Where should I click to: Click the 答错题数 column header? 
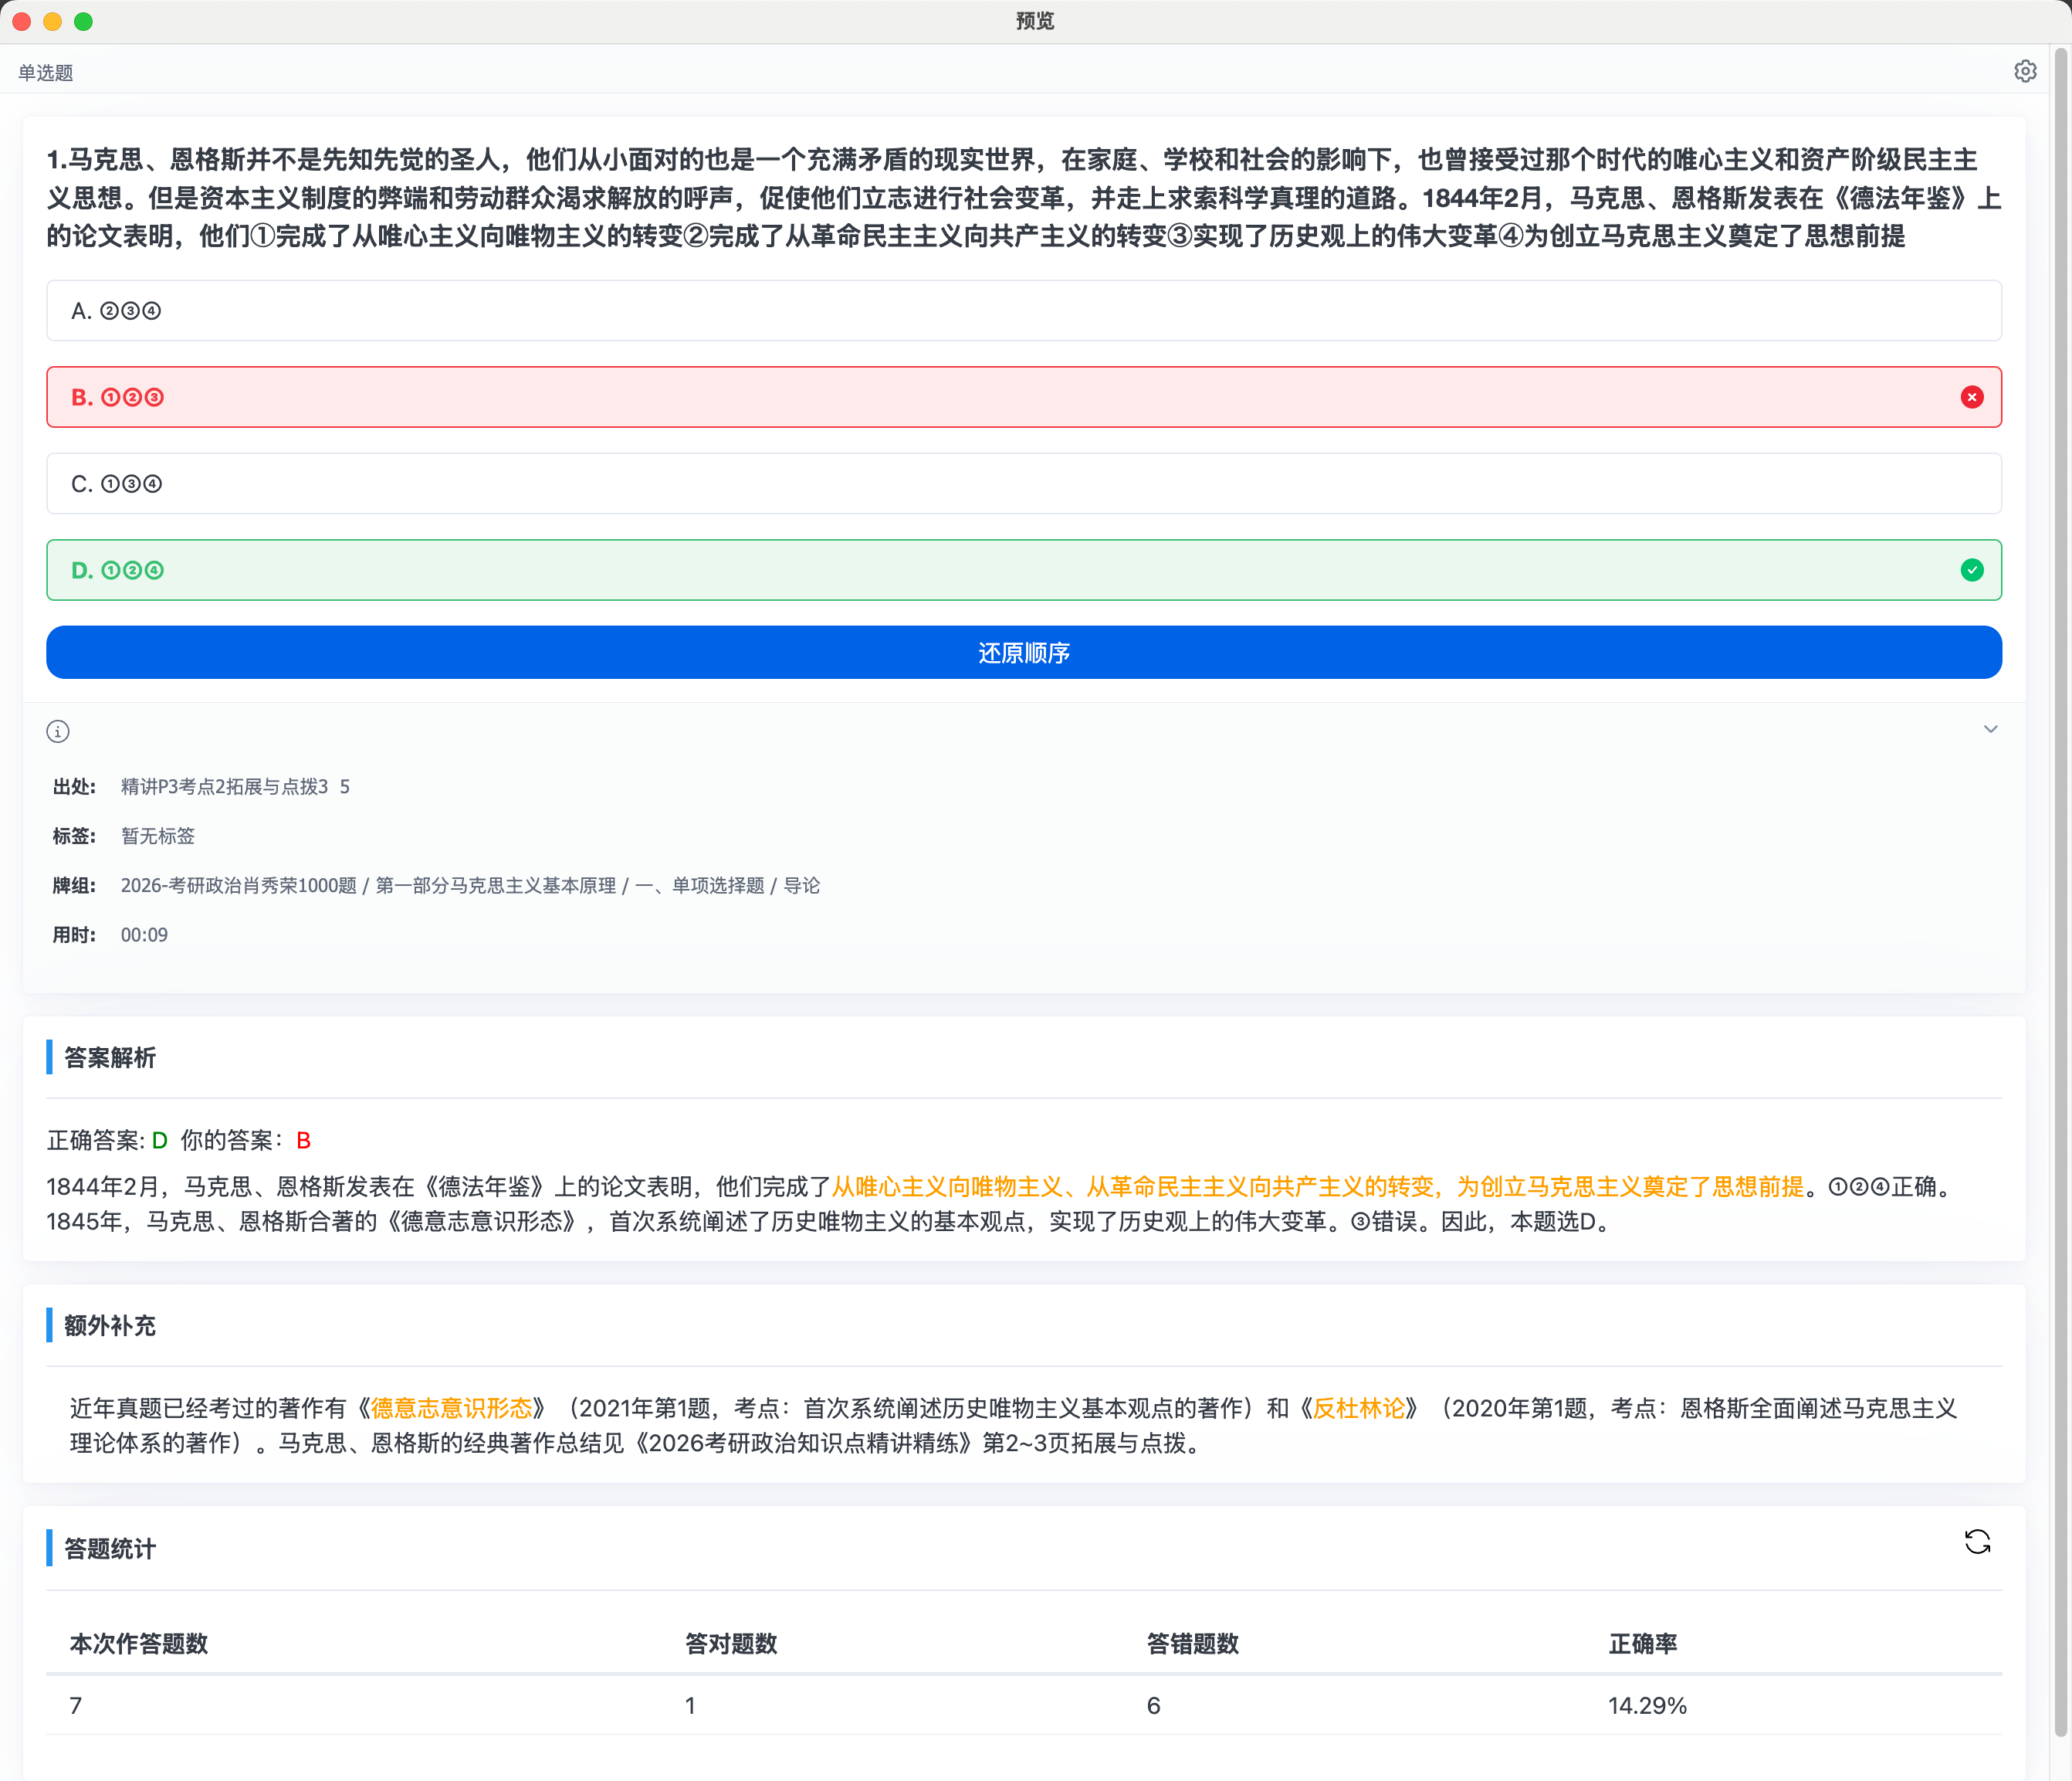click(x=1193, y=1644)
